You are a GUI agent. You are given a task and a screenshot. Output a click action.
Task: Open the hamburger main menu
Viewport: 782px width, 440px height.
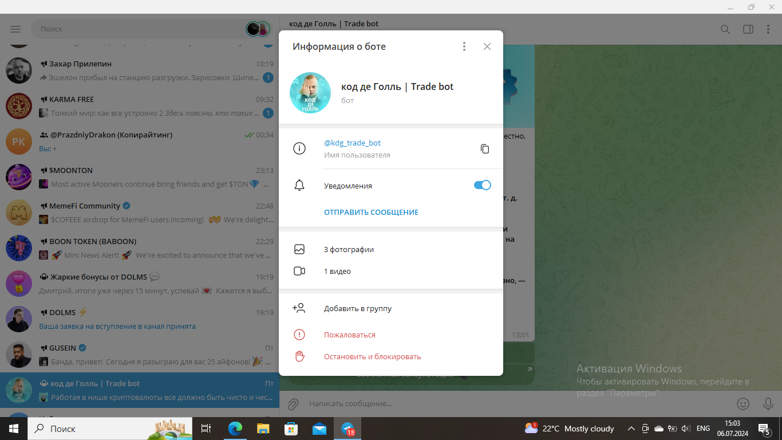[15, 29]
